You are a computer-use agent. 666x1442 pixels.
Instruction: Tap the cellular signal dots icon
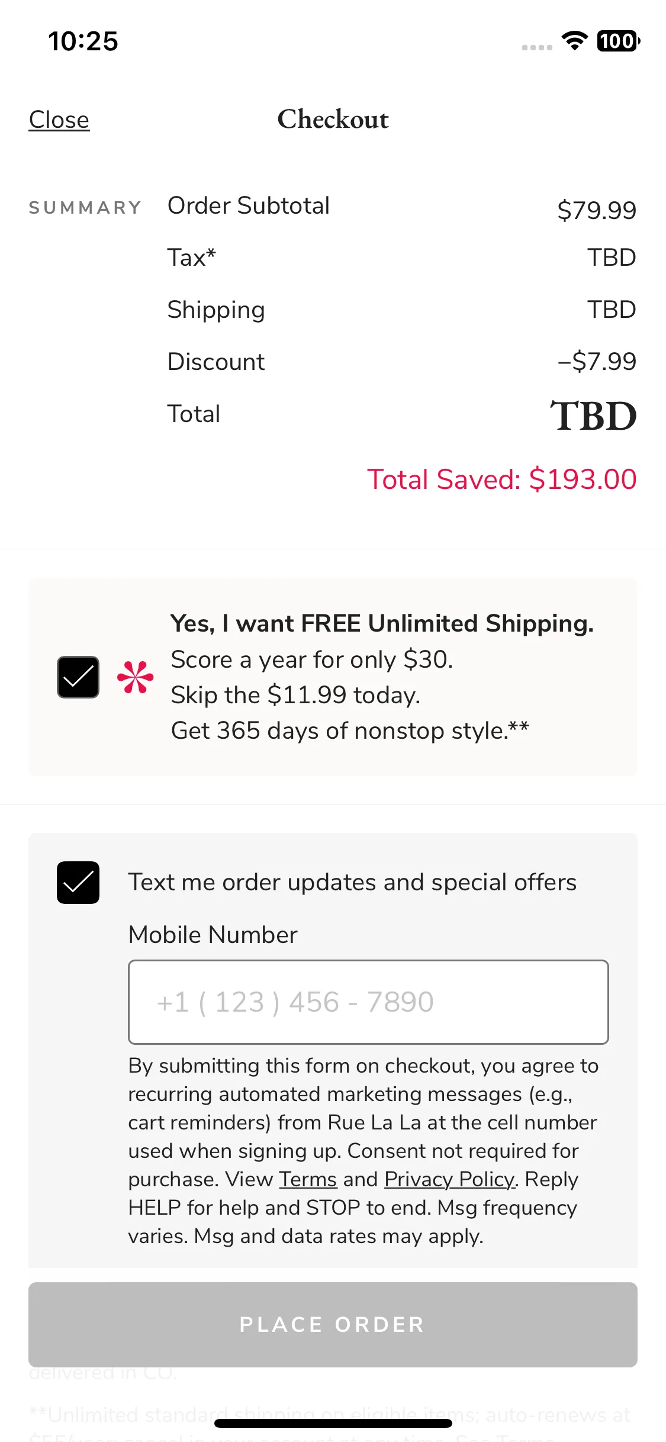[537, 47]
